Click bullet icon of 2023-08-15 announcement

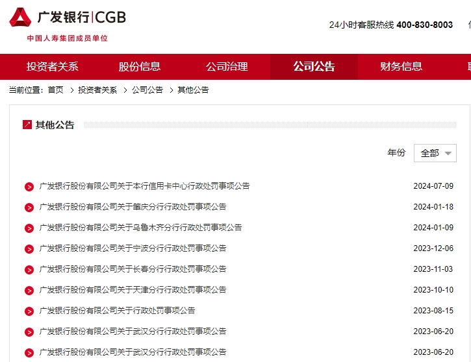click(x=29, y=311)
